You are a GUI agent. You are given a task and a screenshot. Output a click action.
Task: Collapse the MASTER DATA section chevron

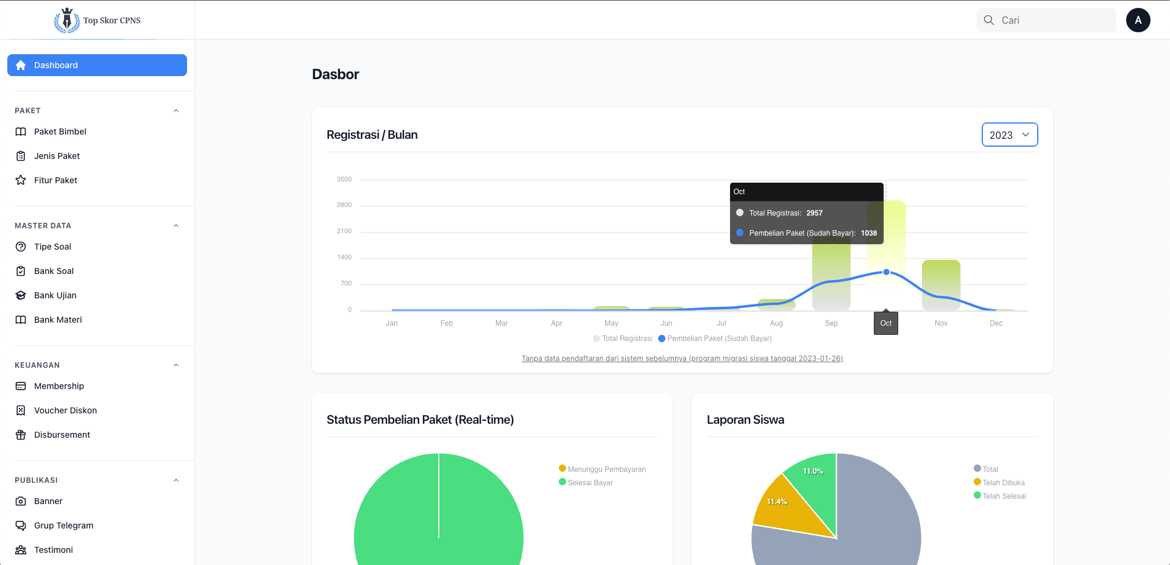coord(176,226)
